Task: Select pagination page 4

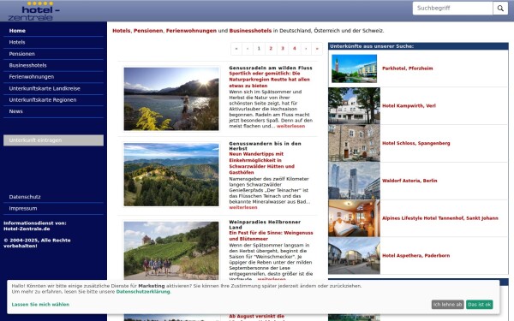Action: coord(295,49)
